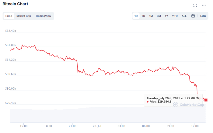213x133 pixels.
Task: Click the red price point marker
Action: coord(206,100)
